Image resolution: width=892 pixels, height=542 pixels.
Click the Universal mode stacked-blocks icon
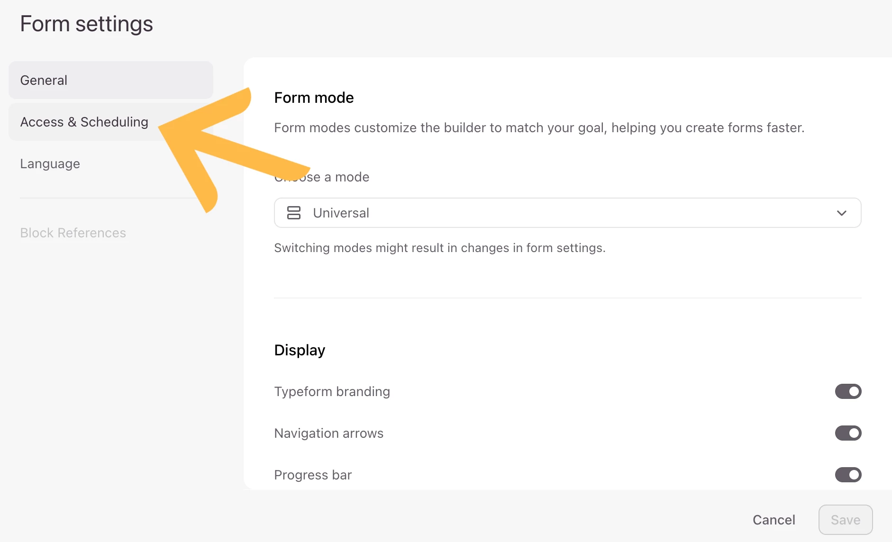tap(294, 213)
